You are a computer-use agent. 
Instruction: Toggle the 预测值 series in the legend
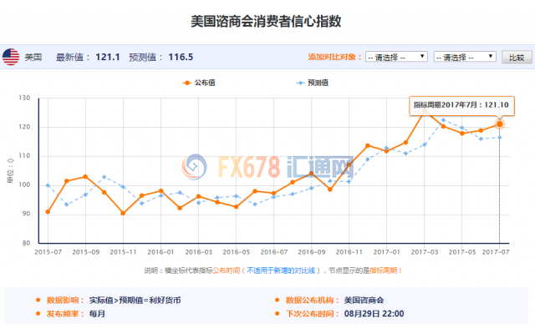(x=313, y=83)
